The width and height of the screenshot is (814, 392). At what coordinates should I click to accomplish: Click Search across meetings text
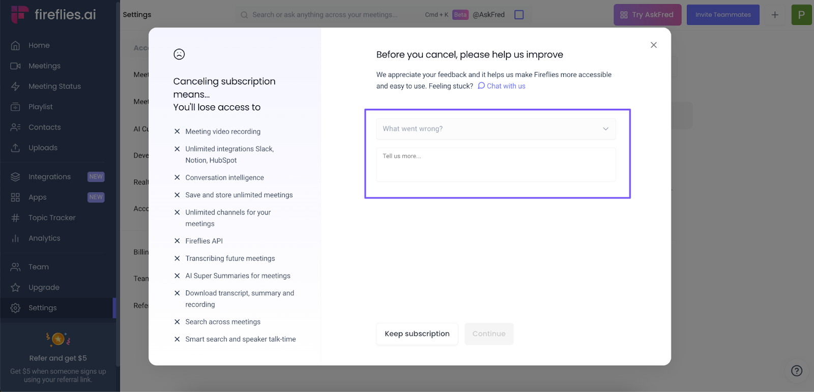tap(223, 322)
